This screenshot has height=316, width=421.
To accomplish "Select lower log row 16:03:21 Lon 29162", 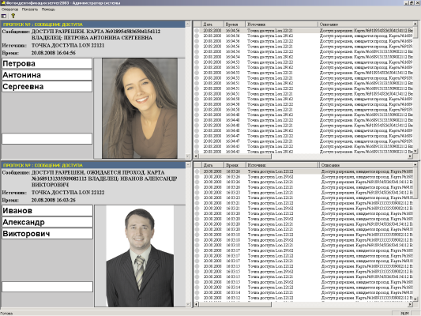I will [x=303, y=209].
